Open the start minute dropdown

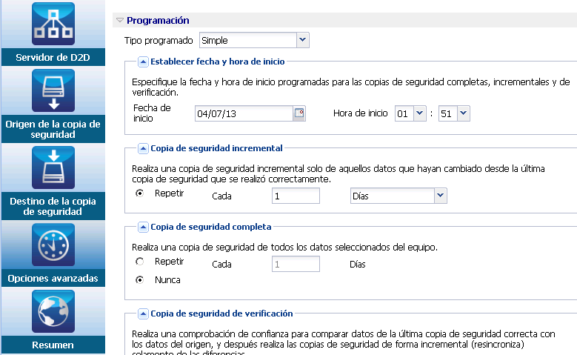[463, 113]
